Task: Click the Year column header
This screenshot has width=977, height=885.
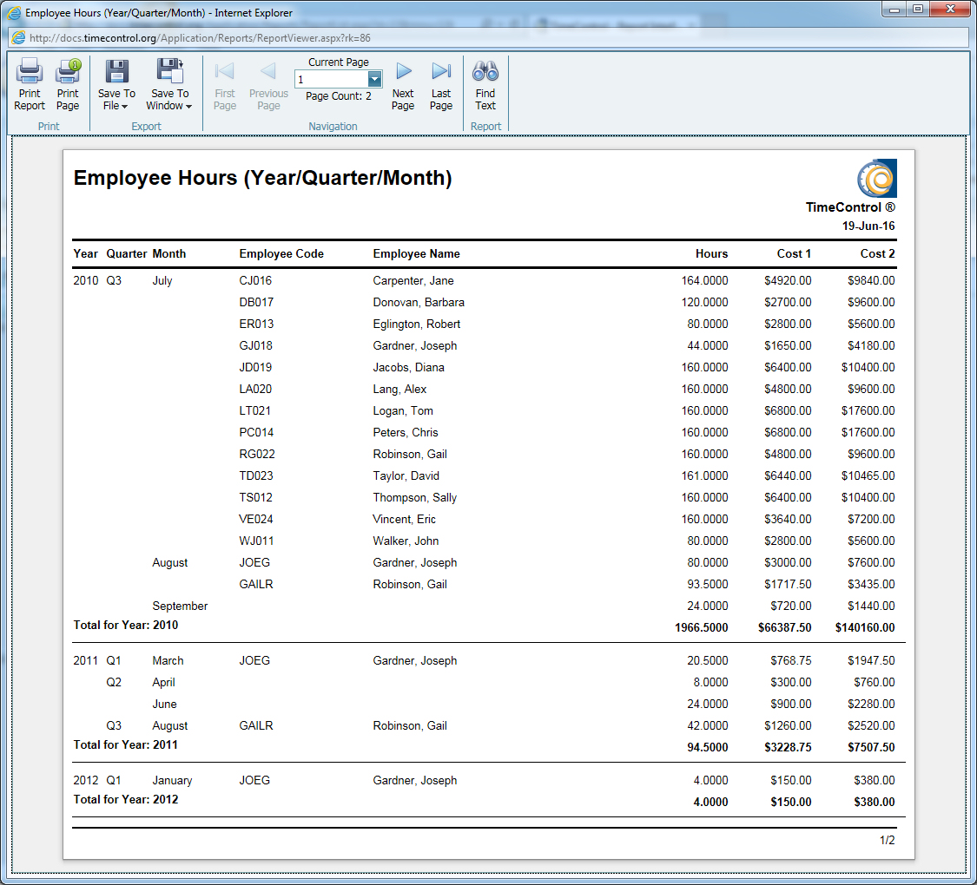Action: tap(85, 254)
